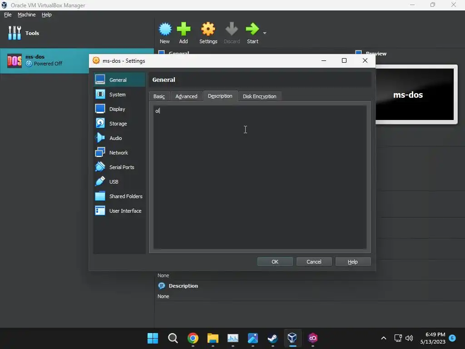Click Cancel in the Settings dialog
Screen dimensions: 465x349
tap(314, 261)
